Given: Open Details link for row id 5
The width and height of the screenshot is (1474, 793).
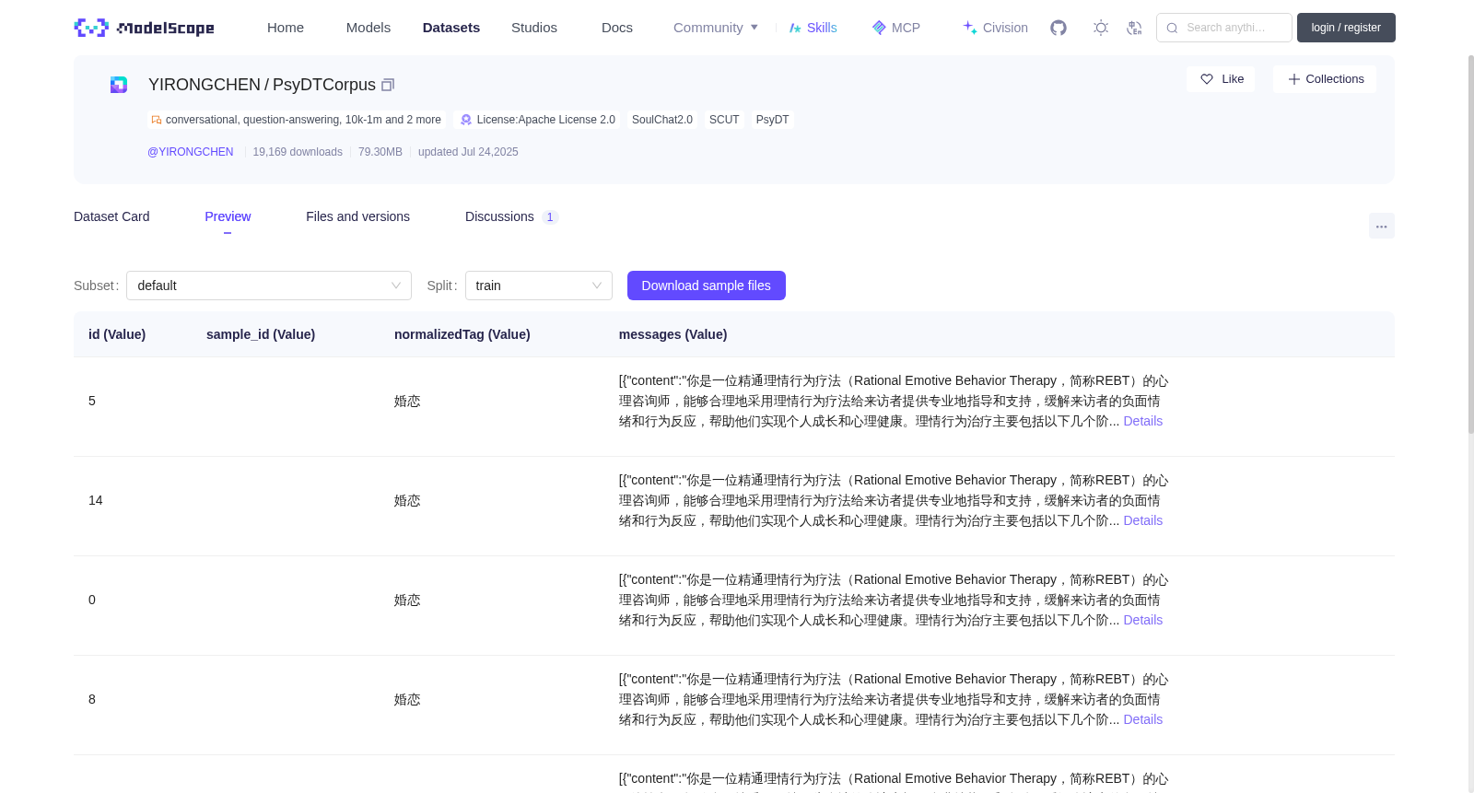Looking at the screenshot, I should [1142, 421].
